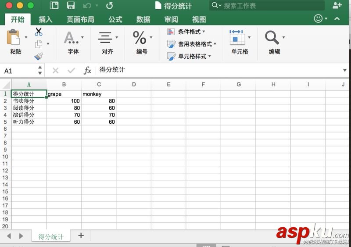Viewport: 351px width, 247px height.
Task: Expand the 套用表格格式 dropdown
Action: (215, 44)
